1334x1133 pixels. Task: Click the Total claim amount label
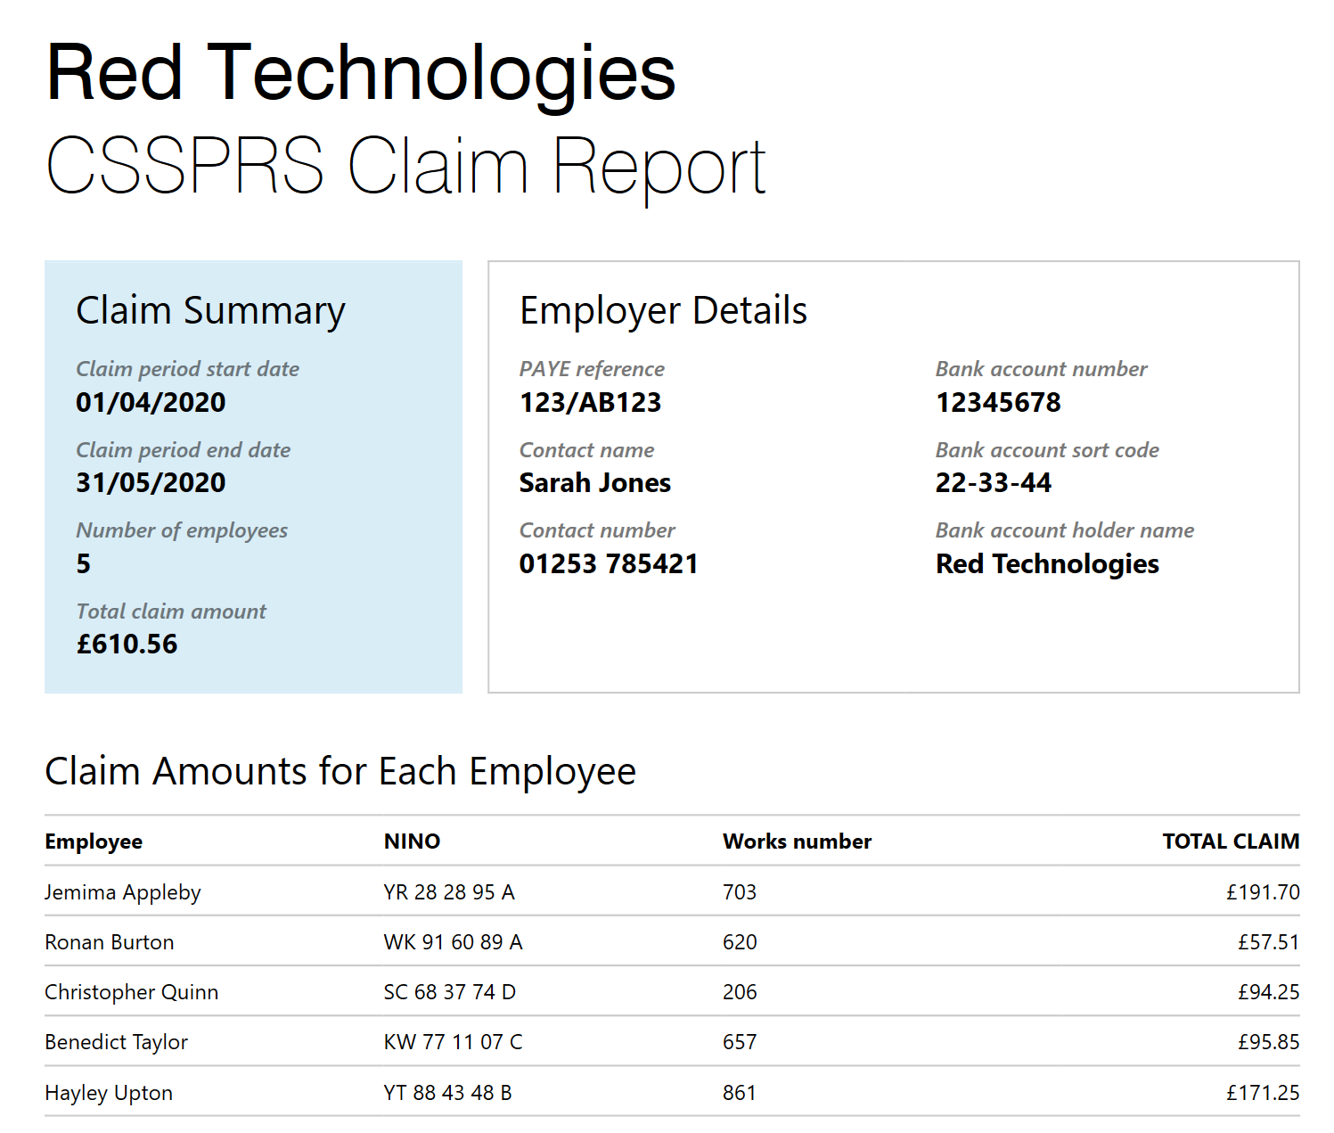[x=171, y=612]
